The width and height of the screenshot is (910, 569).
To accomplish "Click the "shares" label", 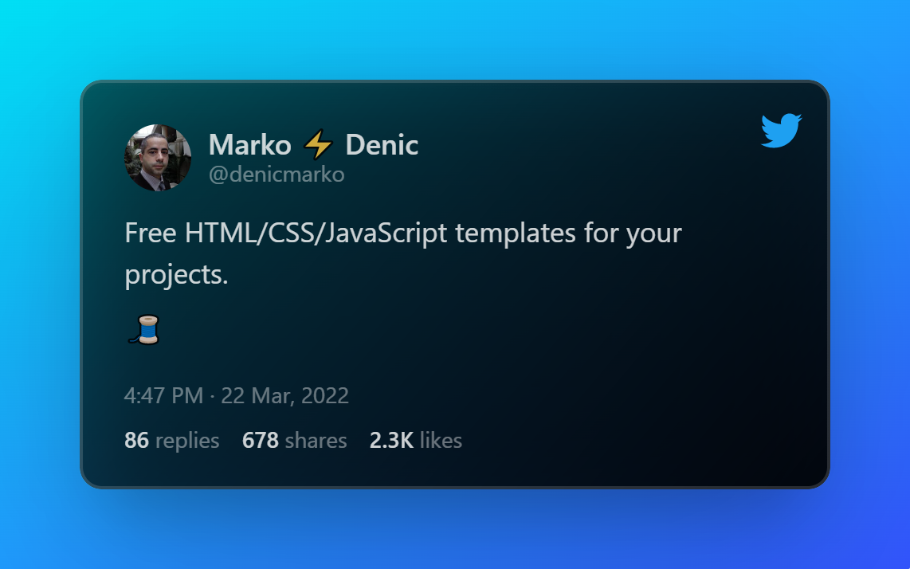I will click(x=316, y=440).
